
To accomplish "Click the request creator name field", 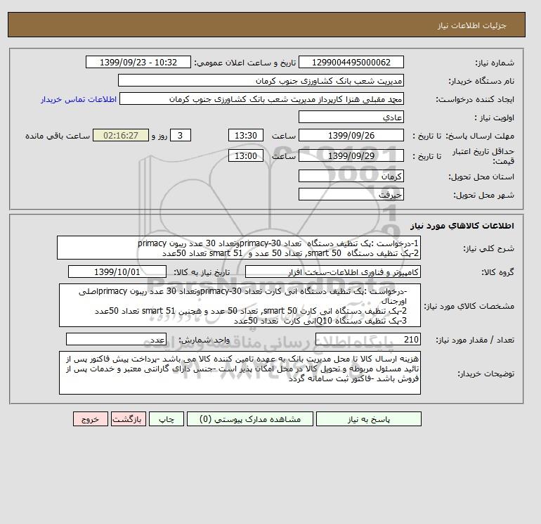I will point(261,98).
